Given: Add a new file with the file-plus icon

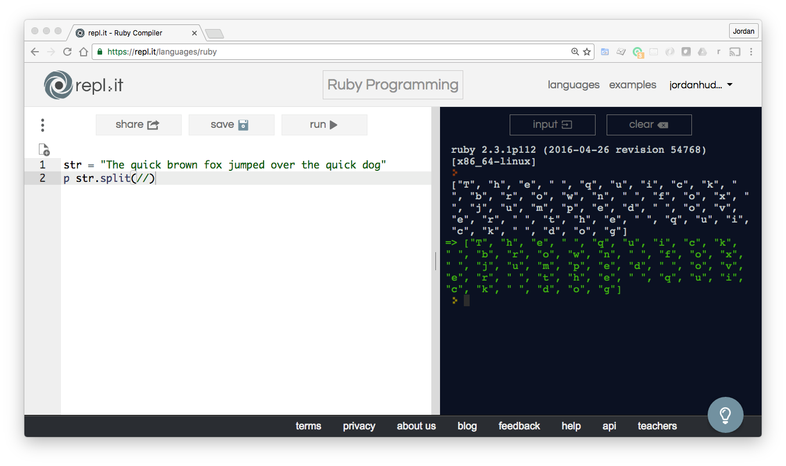Looking at the screenshot, I should tap(44, 150).
